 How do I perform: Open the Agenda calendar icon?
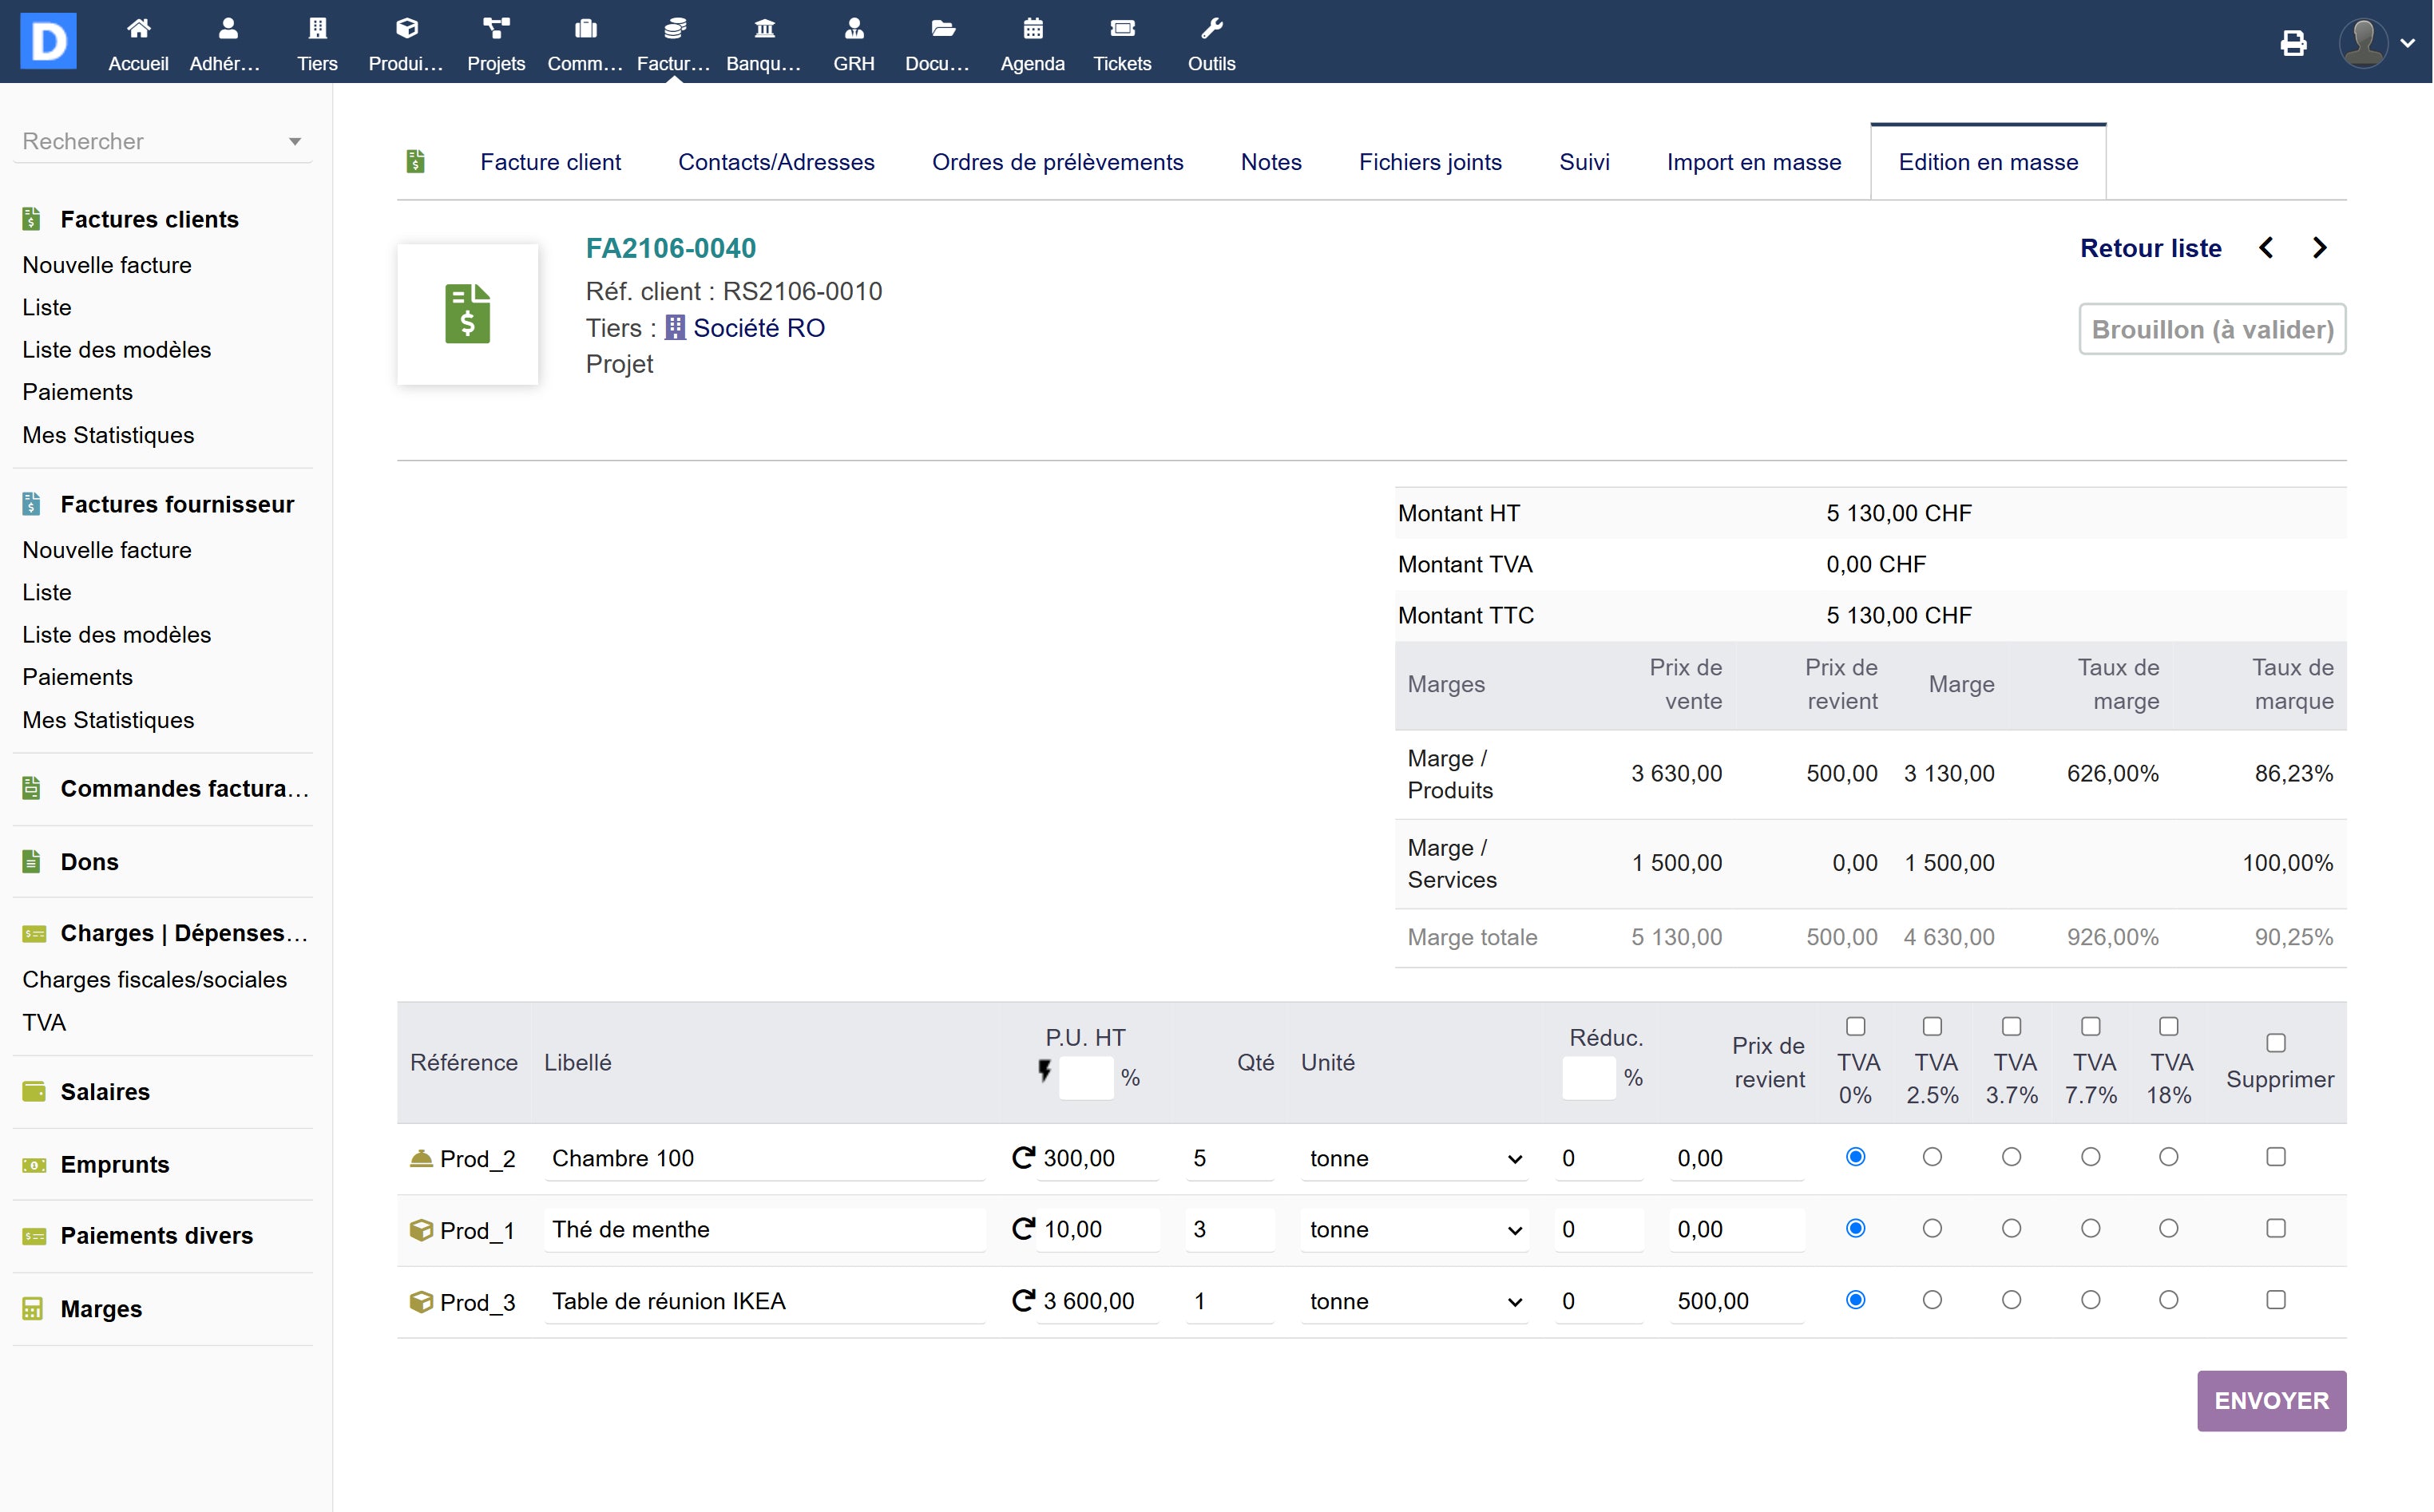(1032, 29)
